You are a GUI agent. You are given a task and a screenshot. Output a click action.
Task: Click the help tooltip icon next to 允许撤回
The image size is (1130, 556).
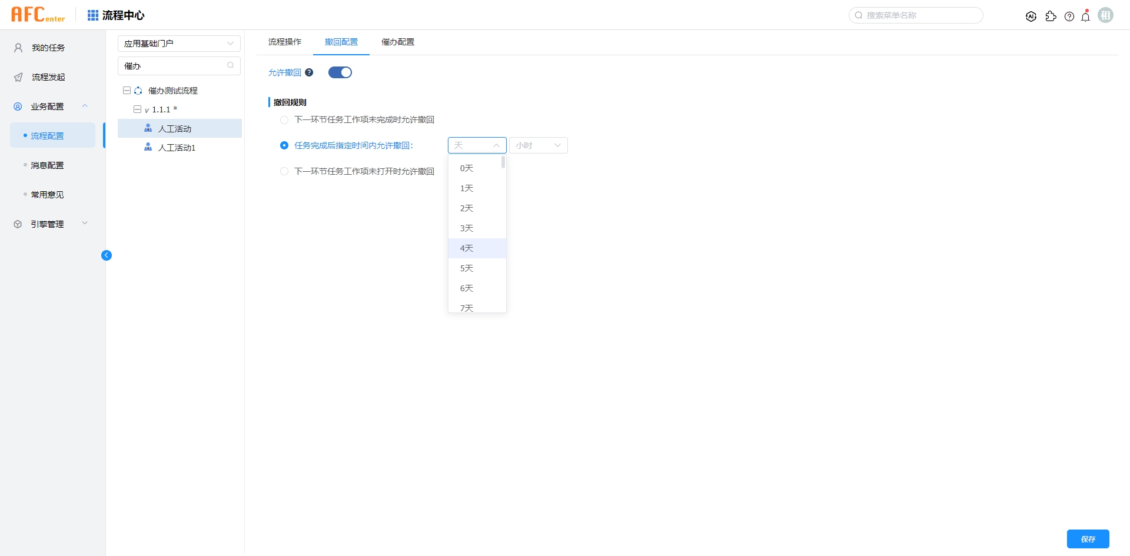pyautogui.click(x=309, y=72)
